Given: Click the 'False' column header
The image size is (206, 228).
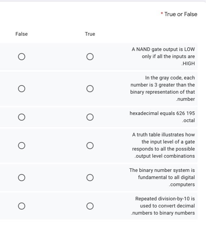Looking at the screenshot, I should tap(22, 34).
